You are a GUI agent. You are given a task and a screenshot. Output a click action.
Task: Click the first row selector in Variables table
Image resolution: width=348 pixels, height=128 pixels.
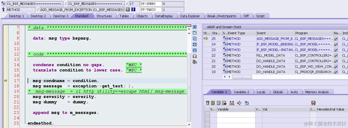pyautogui.click(x=207, y=114)
